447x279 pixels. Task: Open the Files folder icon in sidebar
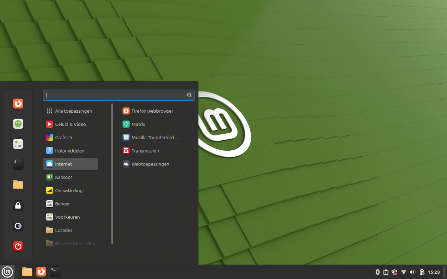pos(18,185)
